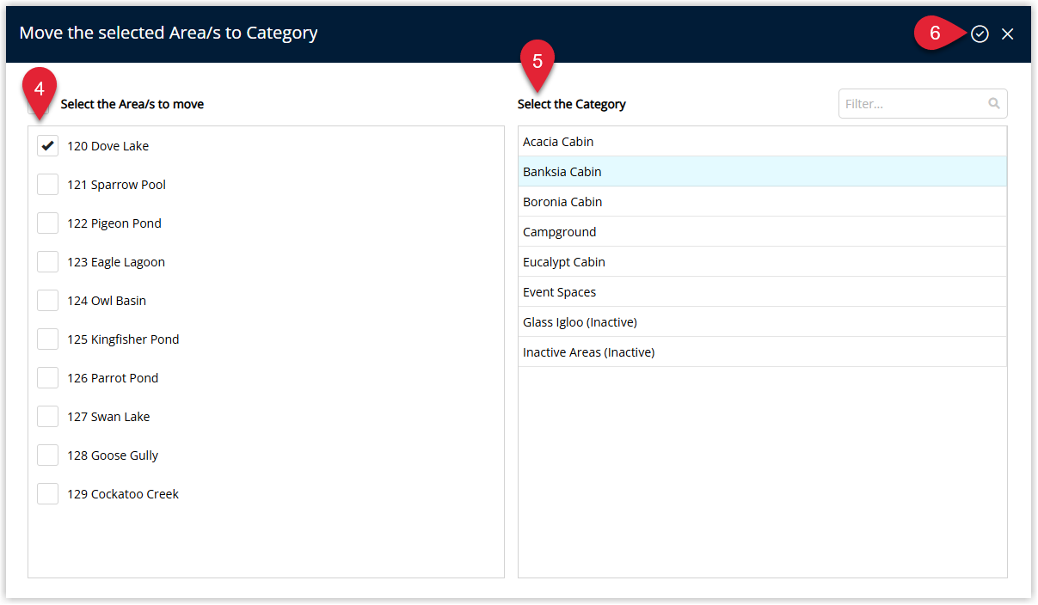Click the 129 Cockatoo Creek label
This screenshot has height=605, width=1038.
[x=123, y=494]
